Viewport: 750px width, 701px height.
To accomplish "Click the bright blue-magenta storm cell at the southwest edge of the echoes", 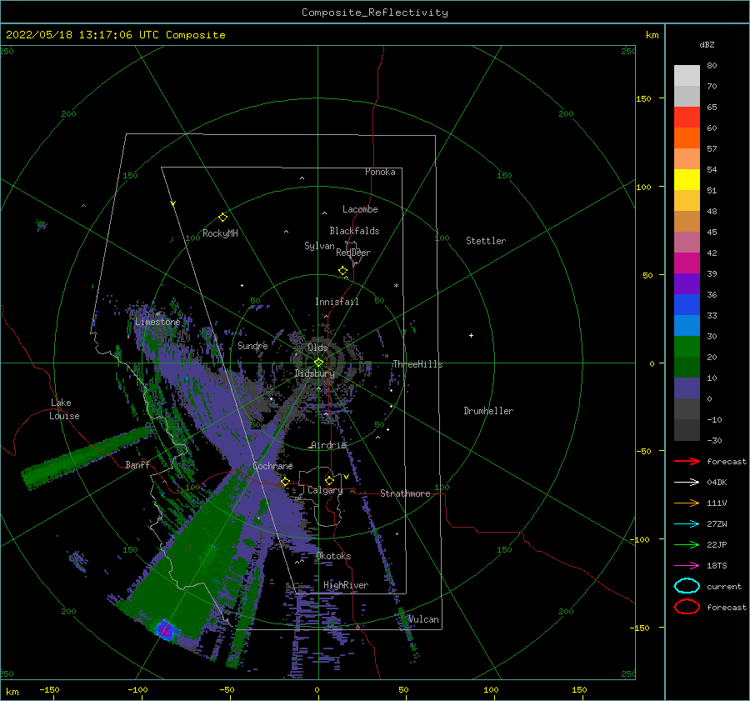I will tap(165, 628).
